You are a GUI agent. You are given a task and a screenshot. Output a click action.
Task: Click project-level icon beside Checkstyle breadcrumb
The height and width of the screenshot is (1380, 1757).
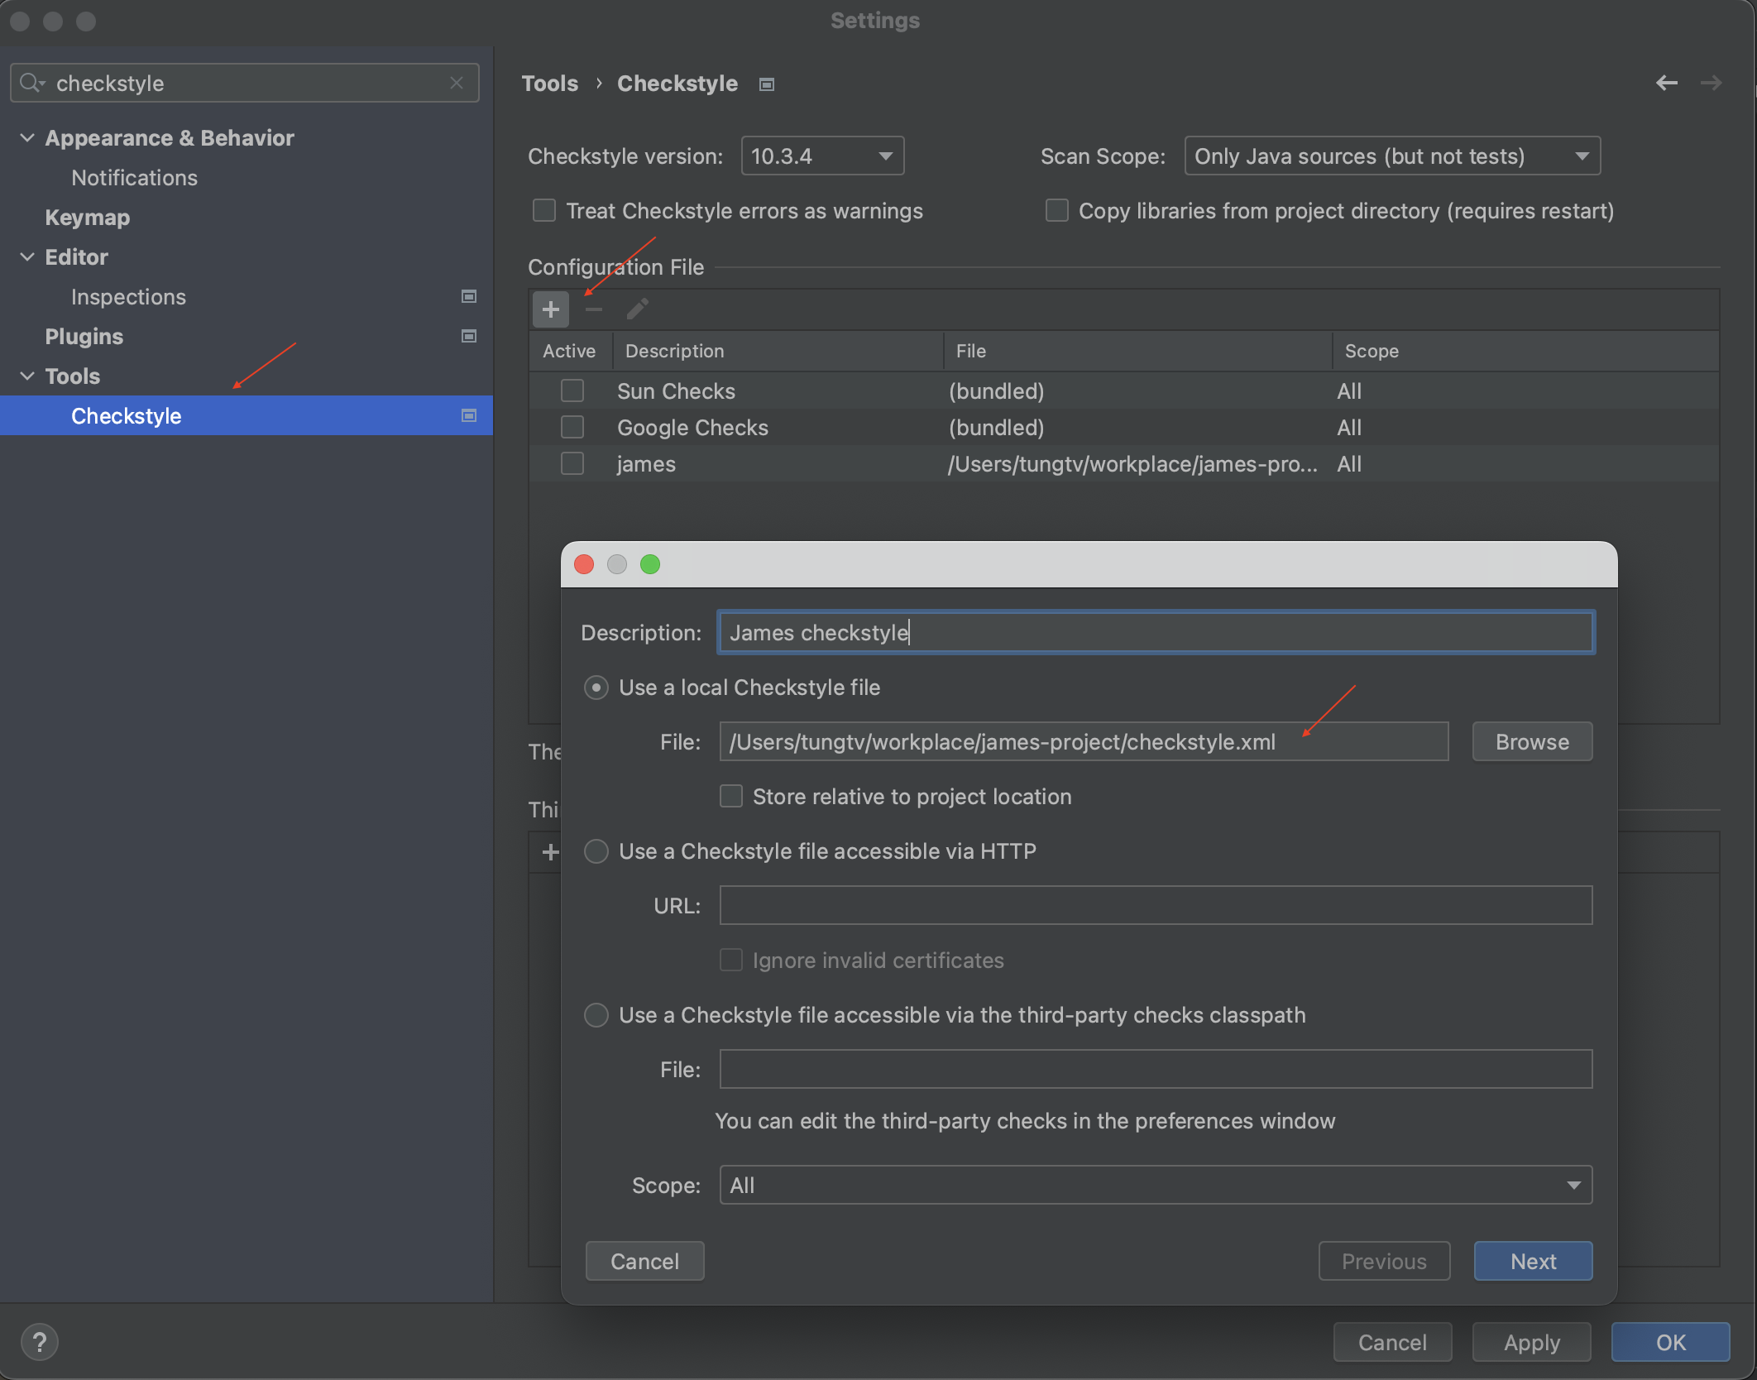(x=767, y=84)
